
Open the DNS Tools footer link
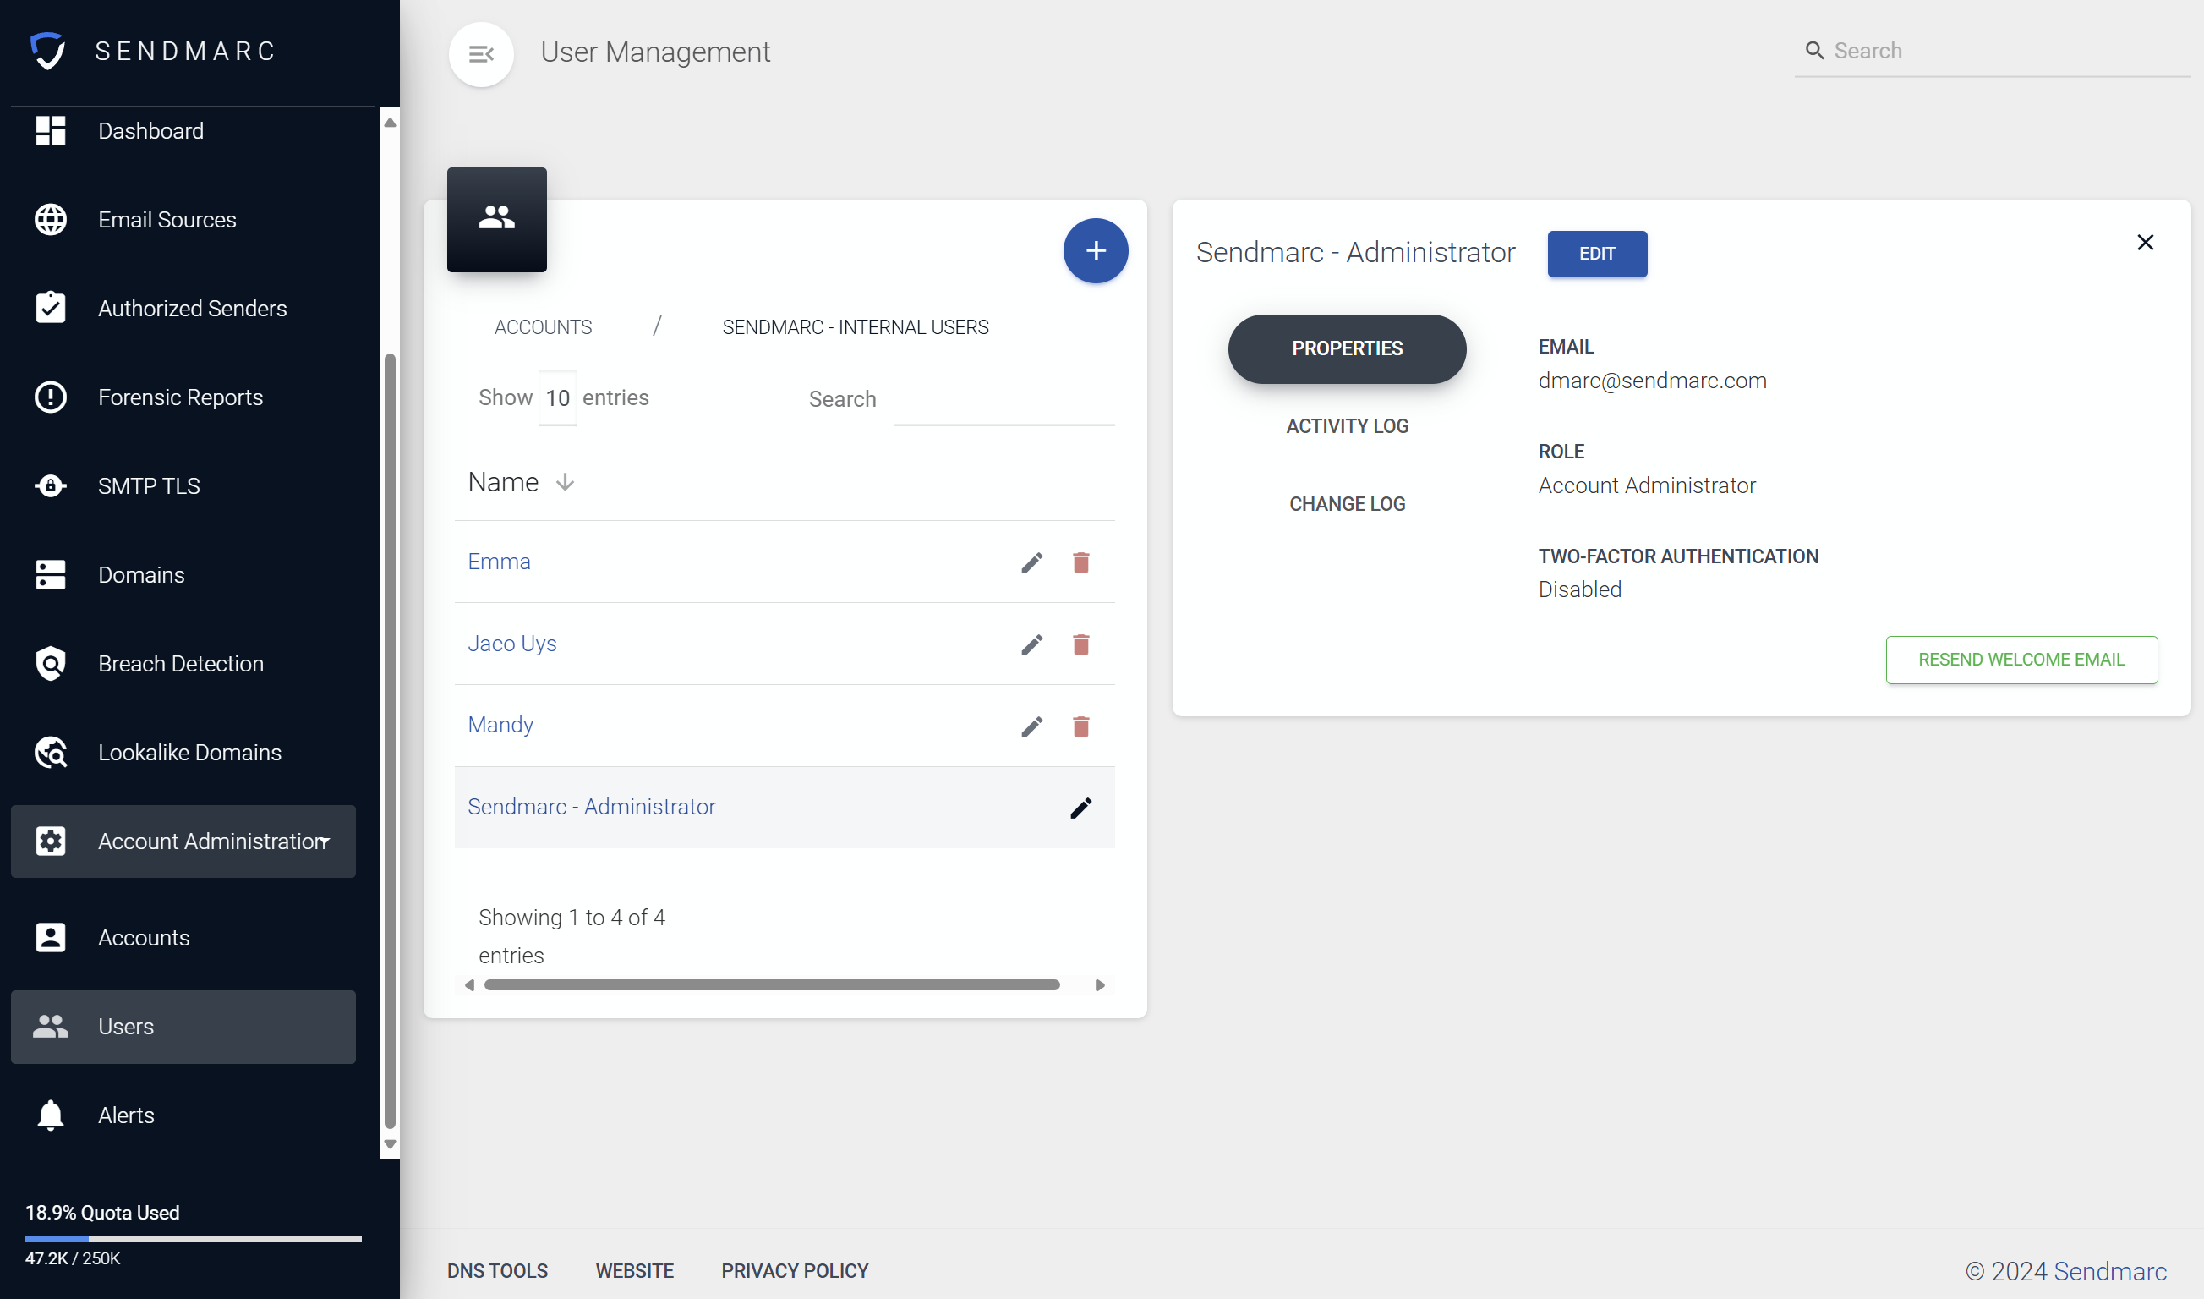[x=497, y=1270]
